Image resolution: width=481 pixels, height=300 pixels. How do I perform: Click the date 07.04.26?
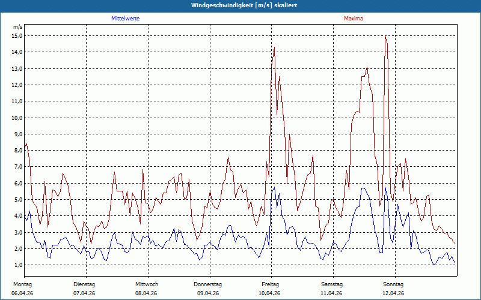[x=84, y=293]
